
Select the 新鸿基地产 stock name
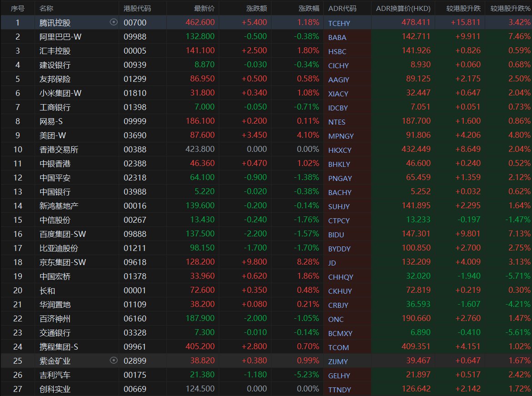point(59,206)
